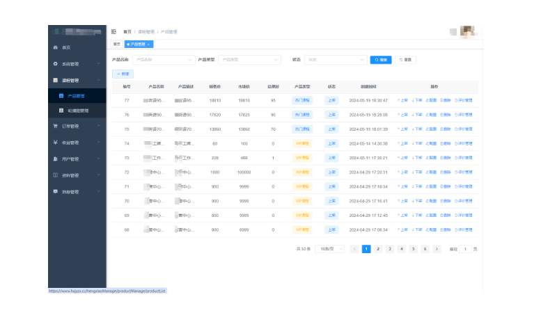Click the sidebar collapse hamburger icon
The height and width of the screenshot is (315, 557).
[113, 31]
